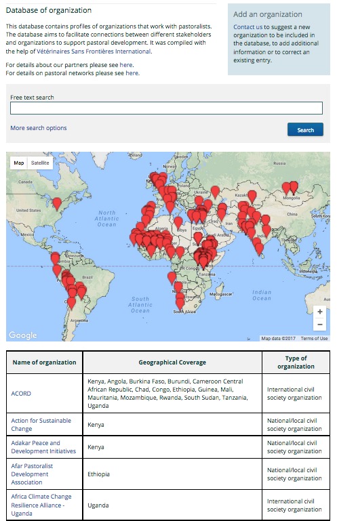Open Africa Climate Change Resilience Alliance - Uganda
This screenshot has height=521, width=337.
[x=41, y=505]
